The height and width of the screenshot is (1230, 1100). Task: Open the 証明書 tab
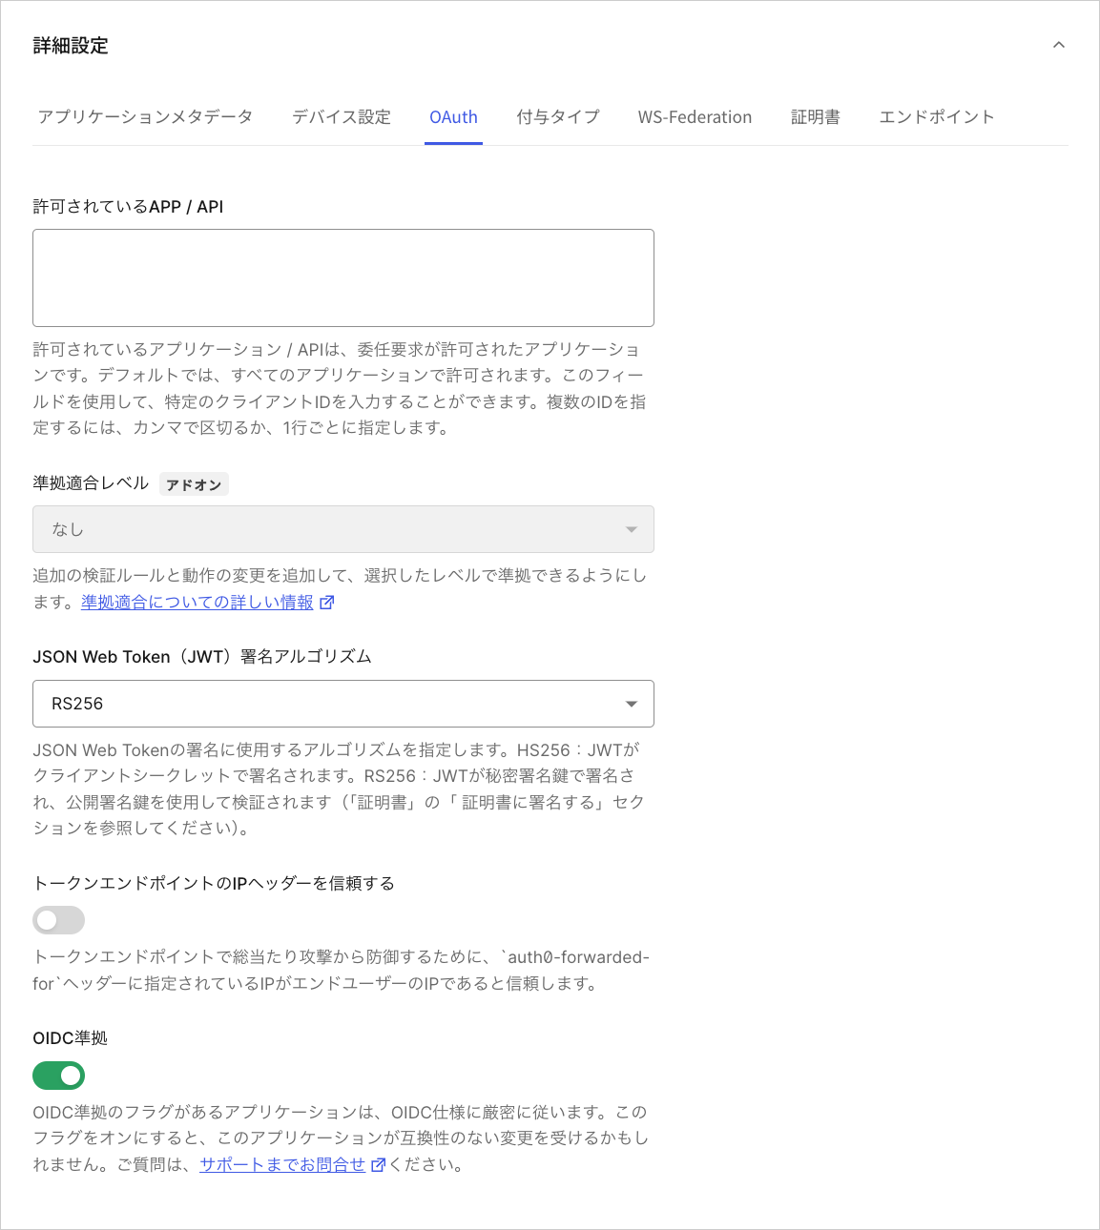pyautogui.click(x=816, y=116)
